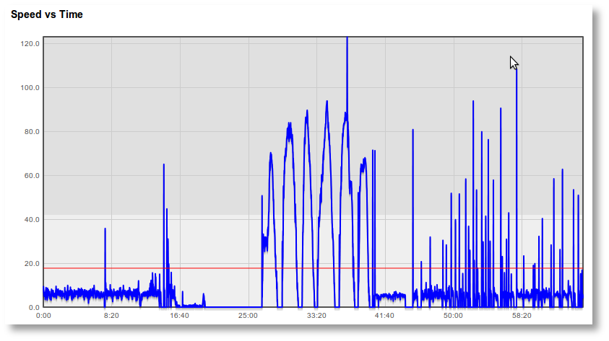Viewport: 609px width, 341px height.
Task: Click the tallest speed spike above 120
Action: click(347, 40)
